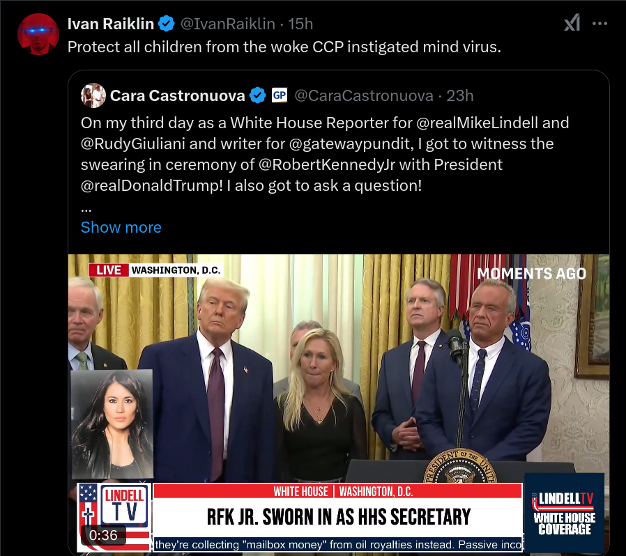Viewport: 626px width, 556px height.
Task: Click the quoted tweet text body
Action: pyautogui.click(x=325, y=154)
